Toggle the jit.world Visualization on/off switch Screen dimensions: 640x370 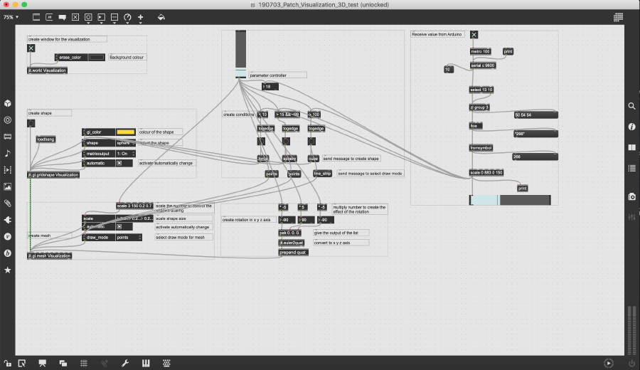click(x=31, y=48)
